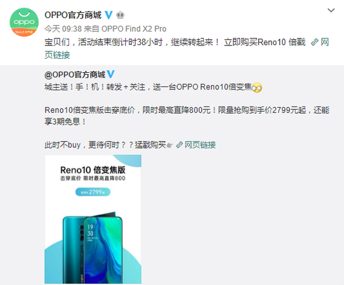Click the gray crown membership icon
The width and height of the screenshot is (344, 285).
coord(120,15)
